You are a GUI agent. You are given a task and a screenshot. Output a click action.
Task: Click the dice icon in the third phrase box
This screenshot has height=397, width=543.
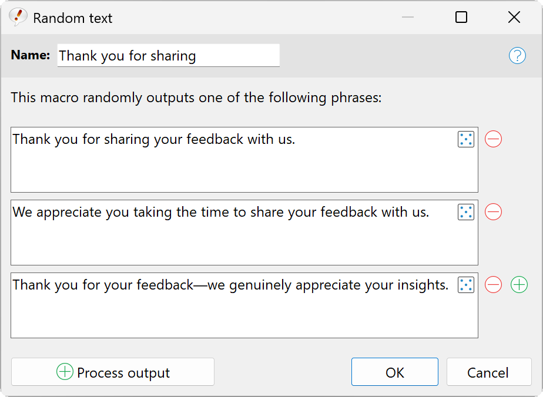coord(465,285)
